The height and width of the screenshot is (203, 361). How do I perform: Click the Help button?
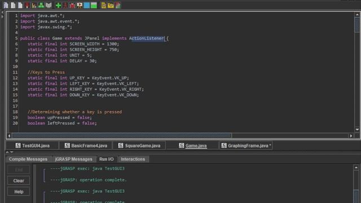click(x=19, y=192)
